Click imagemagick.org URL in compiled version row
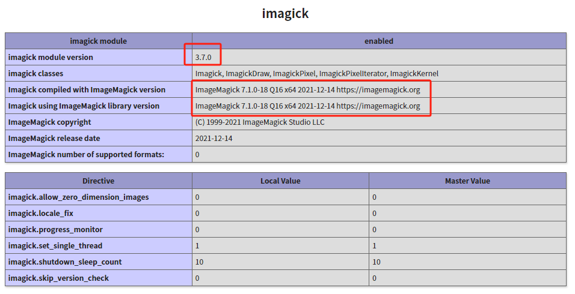Screen dimensions: 575x294 point(378,90)
